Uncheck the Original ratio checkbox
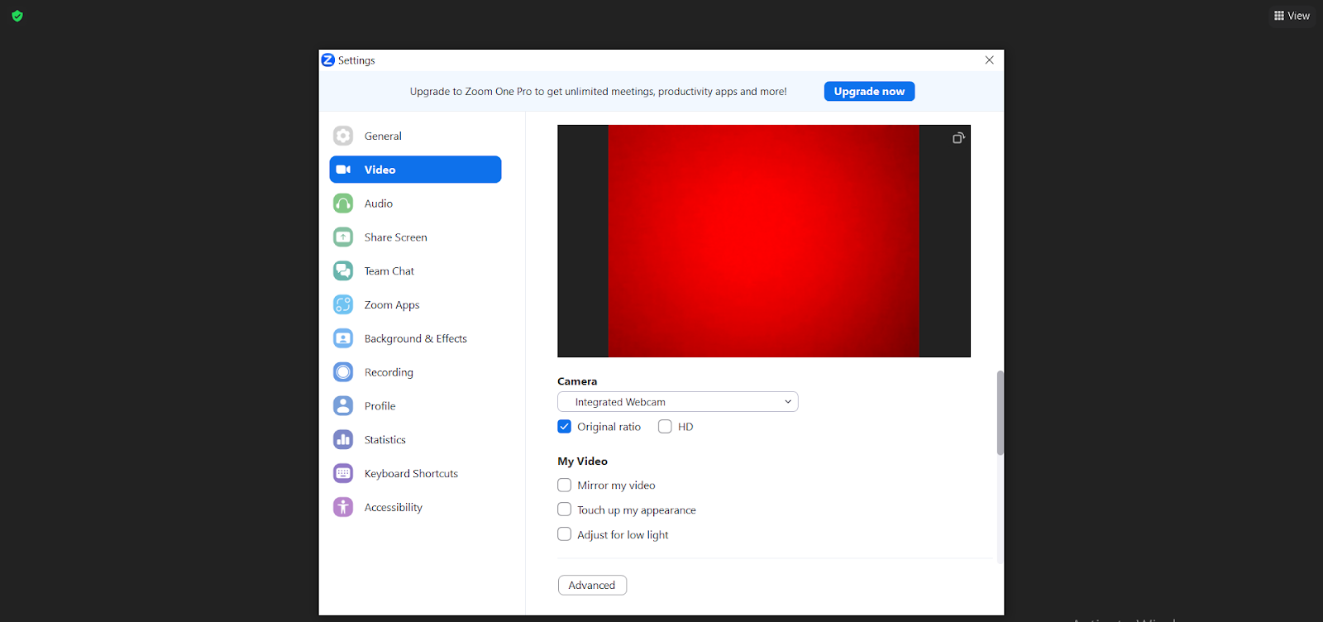 [565, 427]
